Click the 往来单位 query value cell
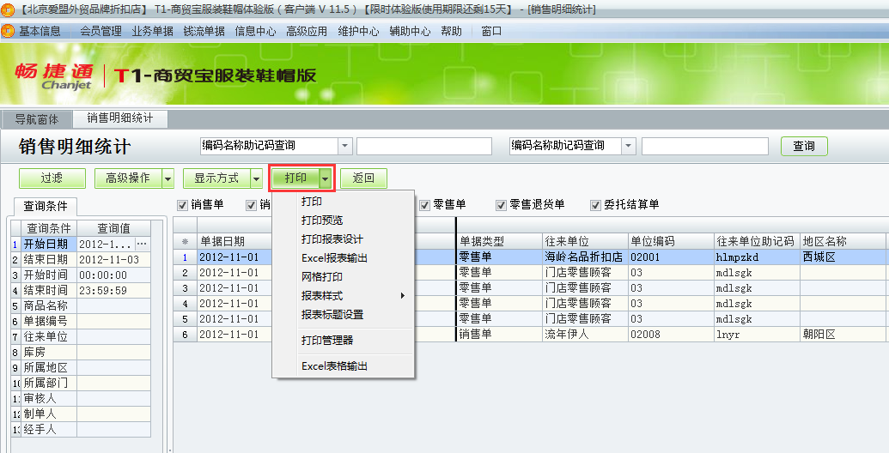Screen dimensions: 889x453 (114, 336)
